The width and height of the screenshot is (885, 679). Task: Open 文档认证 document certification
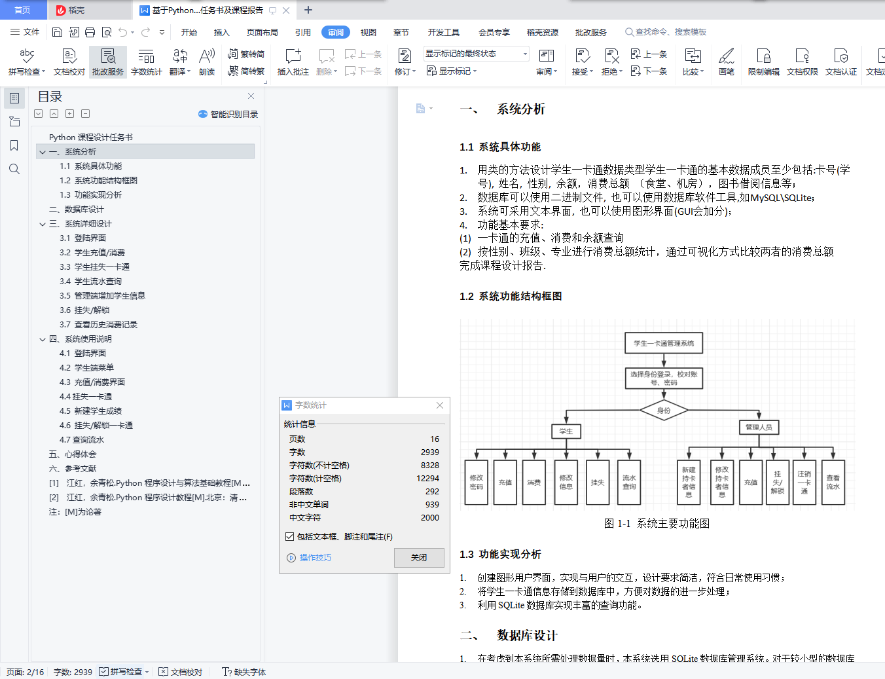click(x=841, y=62)
